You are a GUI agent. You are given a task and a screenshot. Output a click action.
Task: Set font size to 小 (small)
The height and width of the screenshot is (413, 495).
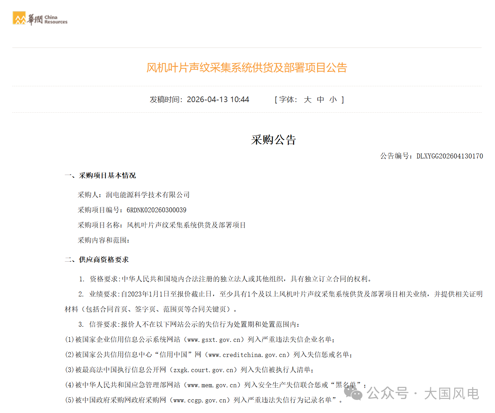tap(333, 100)
